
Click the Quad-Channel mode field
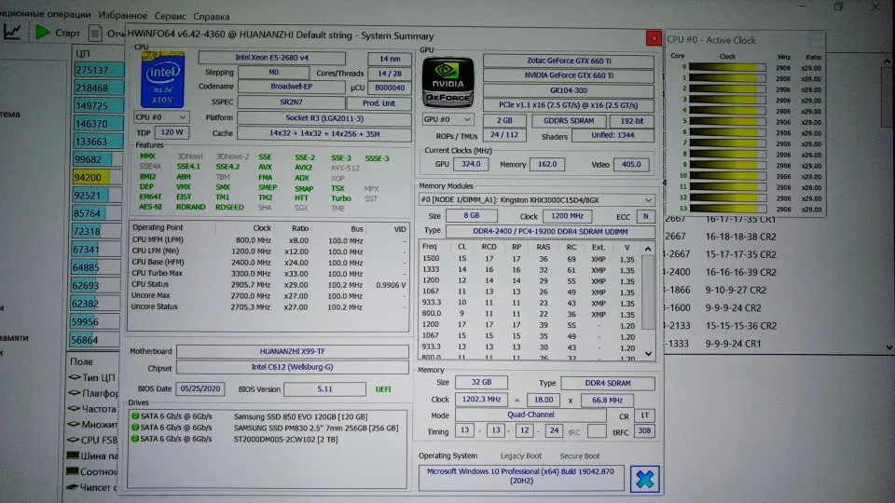coord(530,415)
